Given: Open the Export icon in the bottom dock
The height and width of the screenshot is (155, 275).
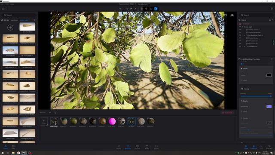Looking at the screenshot, I should [156, 147].
